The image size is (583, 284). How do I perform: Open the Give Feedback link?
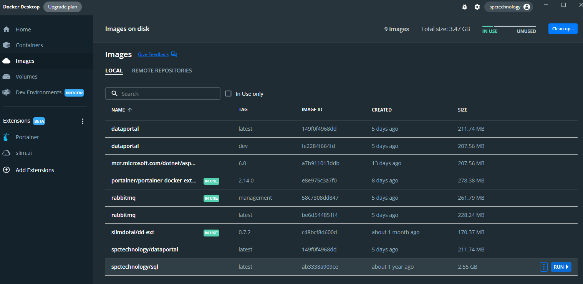(153, 54)
